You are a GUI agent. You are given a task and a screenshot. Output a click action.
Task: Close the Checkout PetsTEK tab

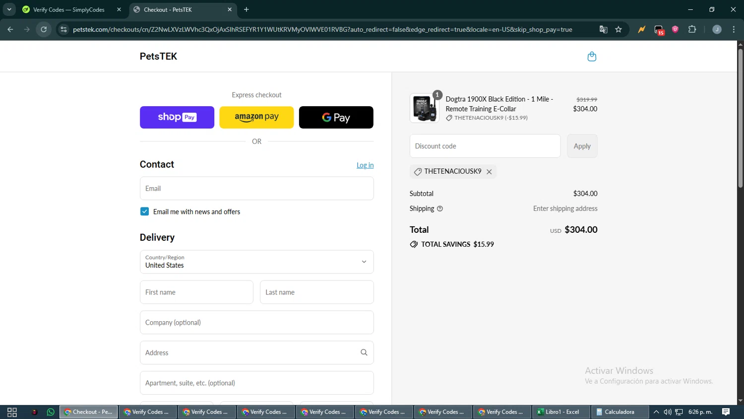tap(230, 9)
